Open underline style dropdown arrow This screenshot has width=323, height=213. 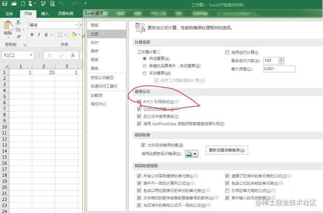pos(51,35)
